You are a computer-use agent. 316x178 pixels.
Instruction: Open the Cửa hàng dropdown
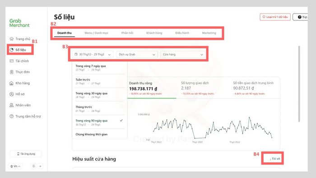coord(183,54)
